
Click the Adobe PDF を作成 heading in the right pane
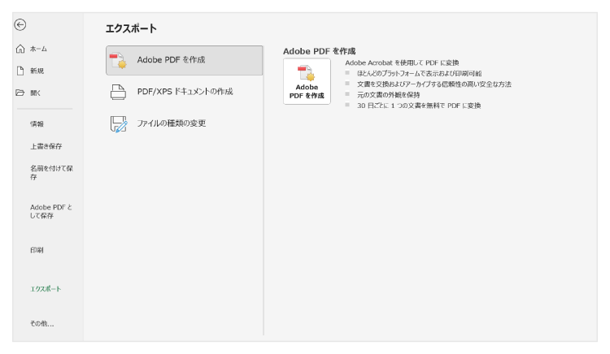(x=320, y=51)
